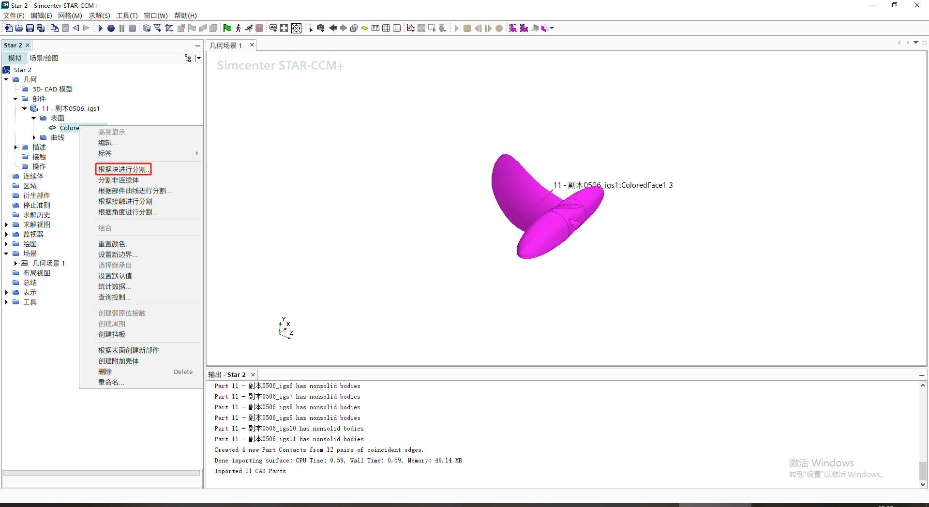Click the camera screenshot icon
The height and width of the screenshot is (507, 929).
320,28
